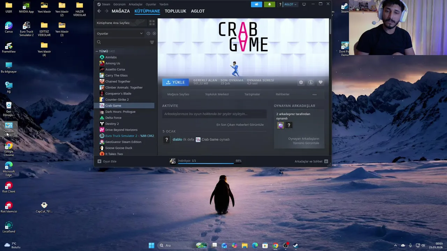Open Görünüm menu
The image size is (447, 251).
tap(119, 4)
